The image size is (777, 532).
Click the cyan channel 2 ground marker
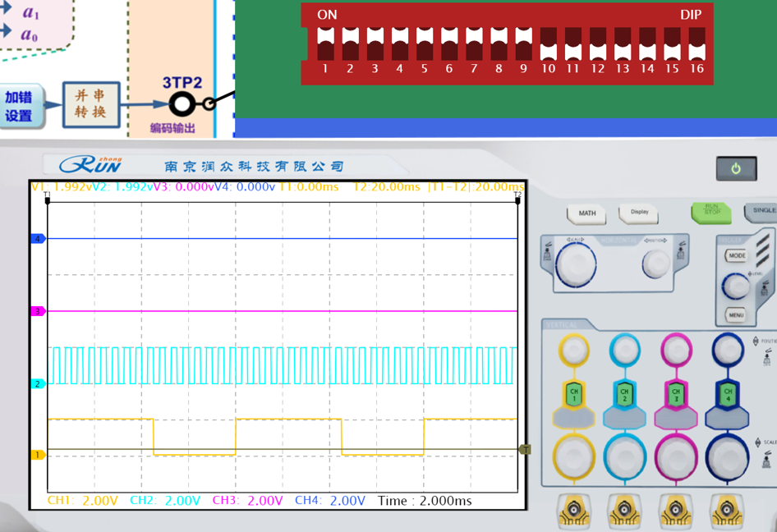pyautogui.click(x=37, y=383)
